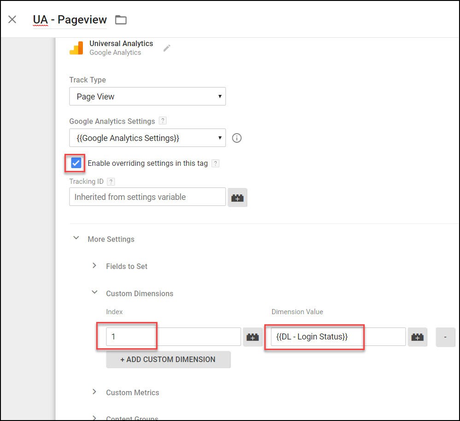Open the Track Type dropdown
460x421 pixels.
pos(147,96)
